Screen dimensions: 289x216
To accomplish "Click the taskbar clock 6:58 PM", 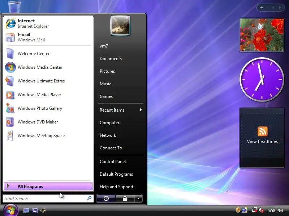I will coord(275,211).
